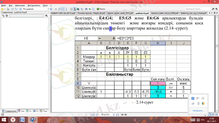This screenshot has width=219, height=123.
Task: Click the open file folder icon
Action: click(2, 9)
